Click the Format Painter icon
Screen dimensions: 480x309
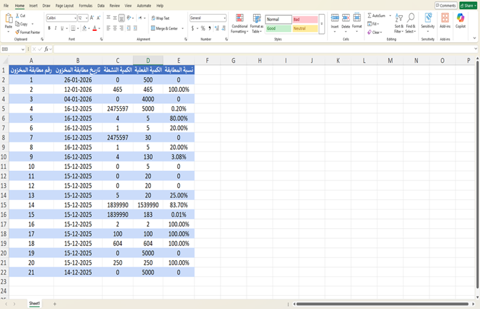point(17,32)
